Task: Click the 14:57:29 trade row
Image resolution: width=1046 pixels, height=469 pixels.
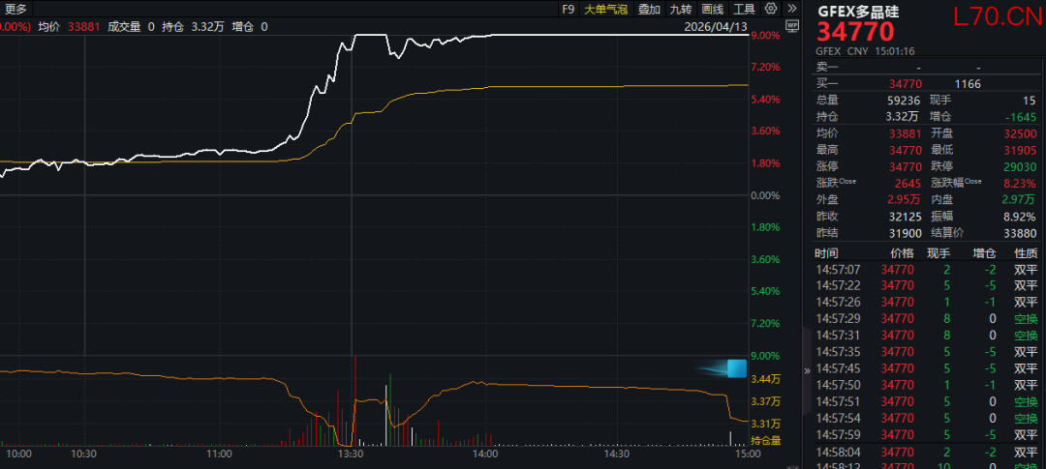Action: coord(926,319)
